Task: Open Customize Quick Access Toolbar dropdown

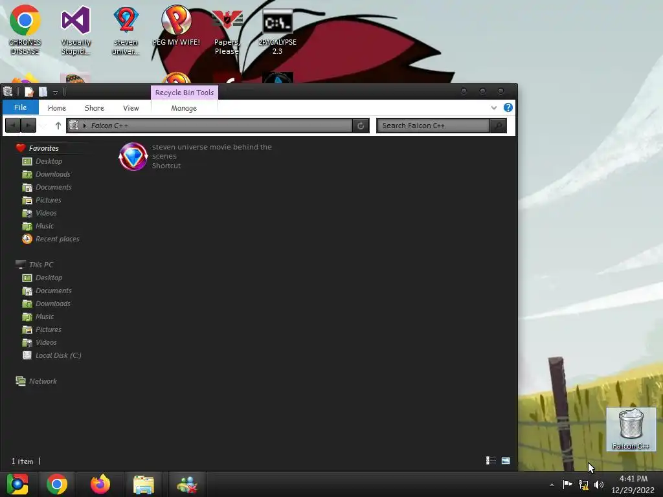Action: [x=56, y=92]
